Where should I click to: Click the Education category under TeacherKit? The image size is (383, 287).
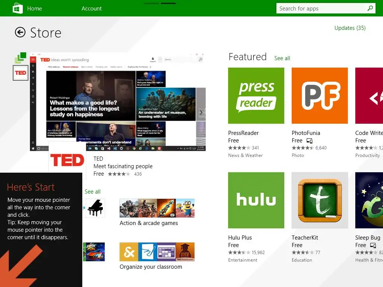(x=302, y=260)
